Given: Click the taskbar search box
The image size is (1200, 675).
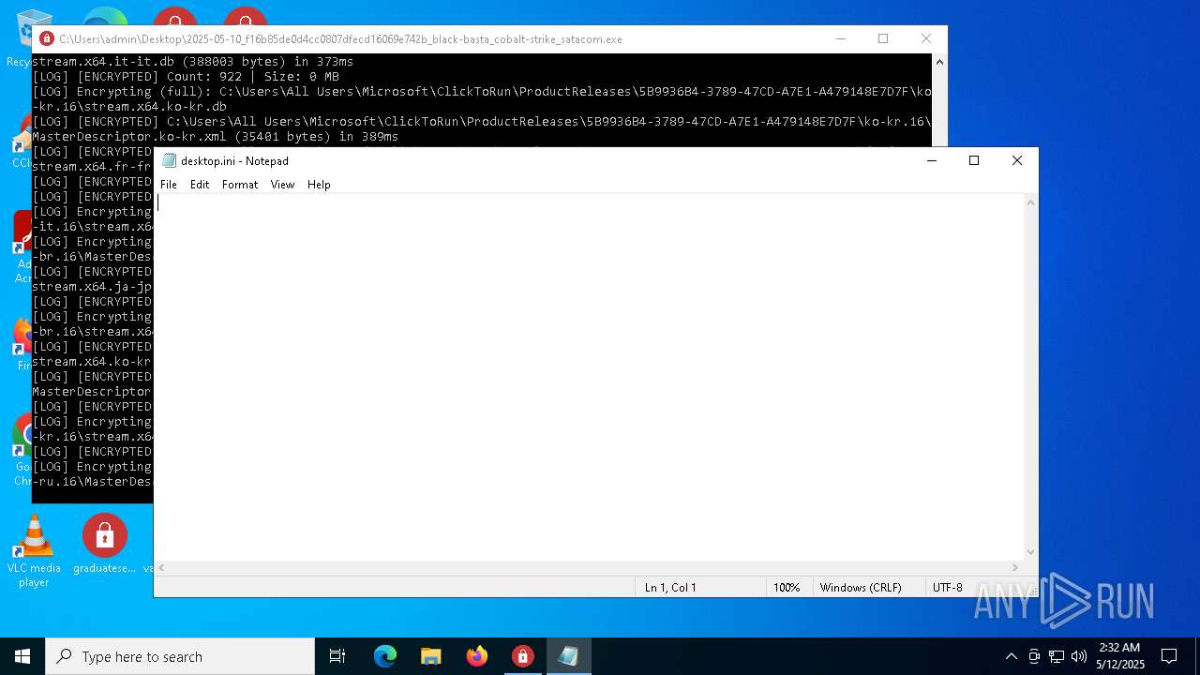Looking at the screenshot, I should (x=180, y=656).
